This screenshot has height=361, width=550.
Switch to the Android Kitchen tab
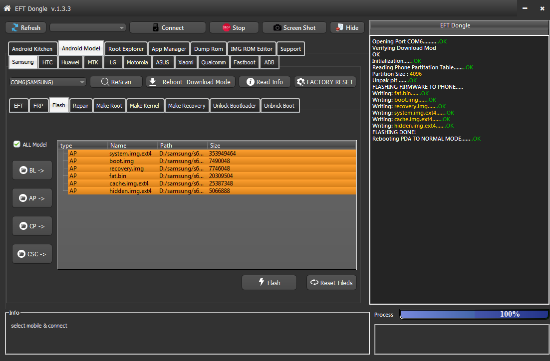(x=32, y=49)
